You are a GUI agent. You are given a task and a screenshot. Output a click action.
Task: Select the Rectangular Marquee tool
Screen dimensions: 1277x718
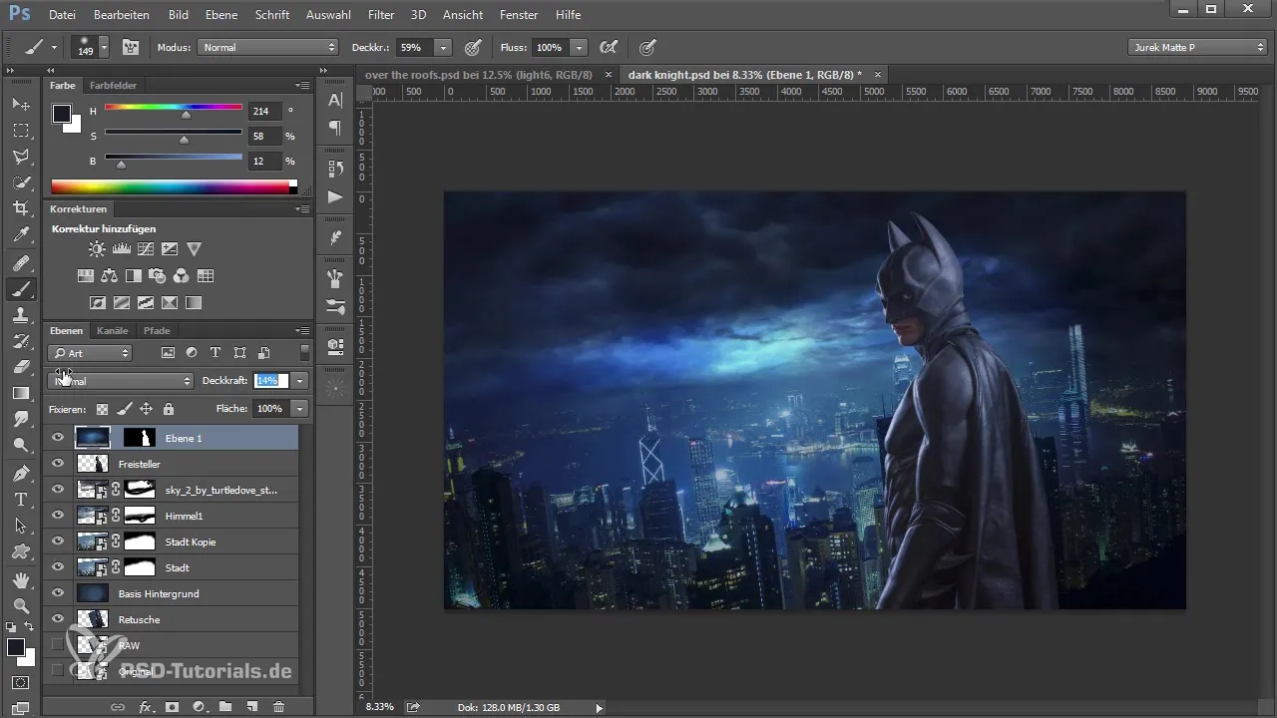point(20,131)
